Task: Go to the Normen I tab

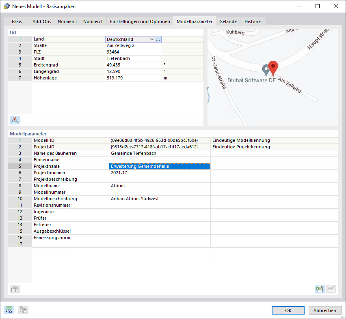Action: (67, 21)
